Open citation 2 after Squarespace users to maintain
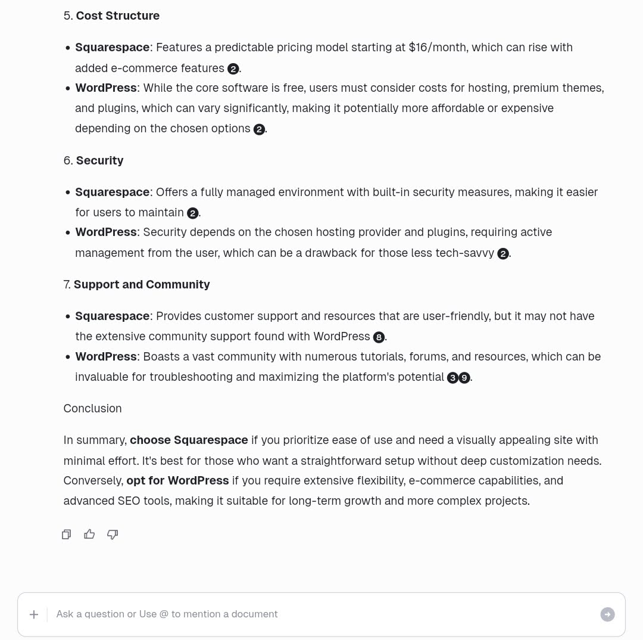 [x=193, y=213]
